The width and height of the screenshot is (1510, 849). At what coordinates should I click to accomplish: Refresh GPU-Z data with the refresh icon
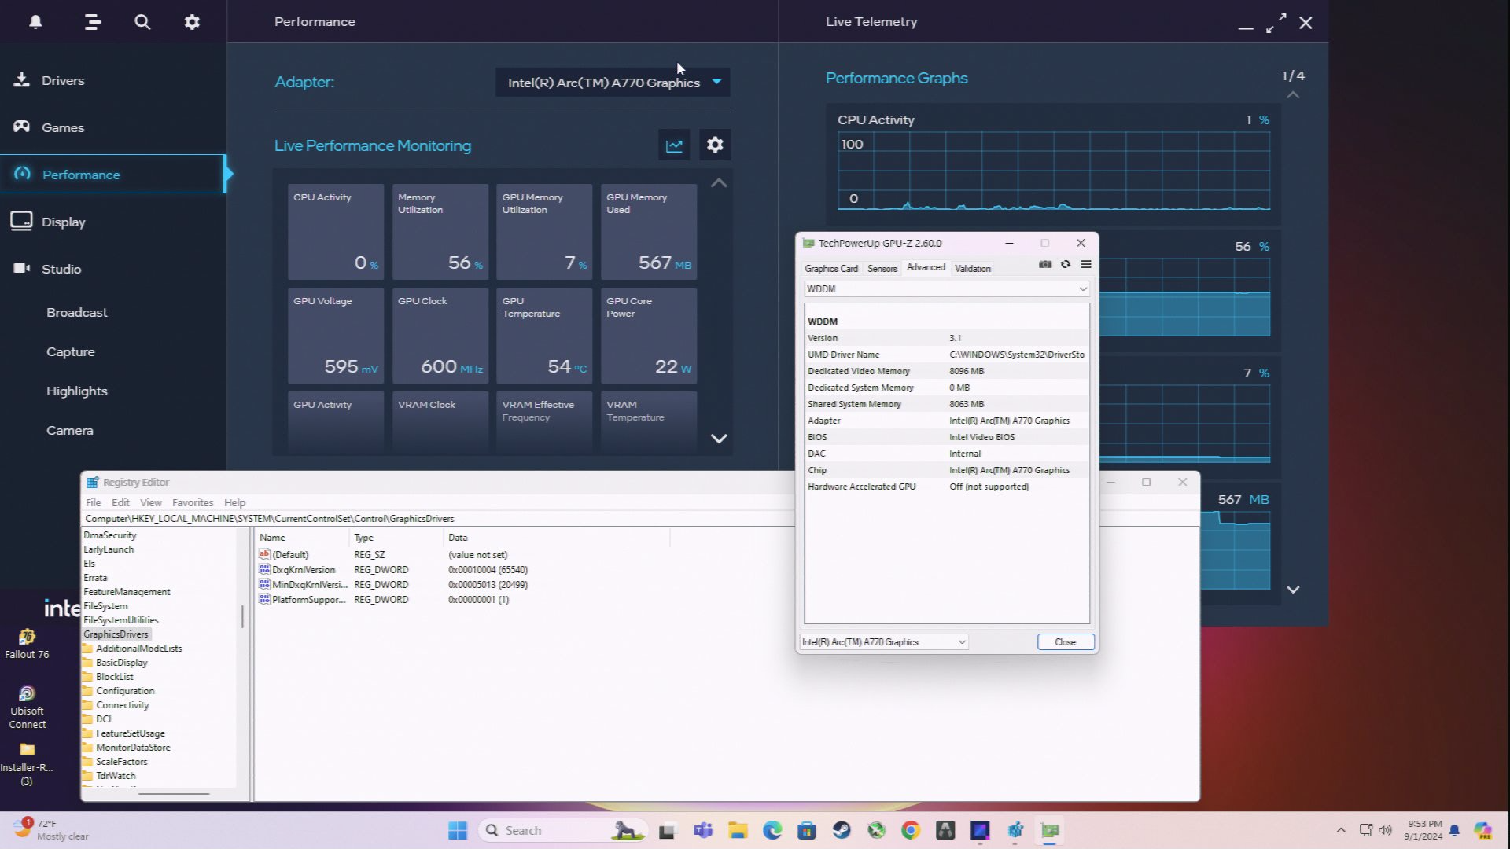pos(1065,265)
